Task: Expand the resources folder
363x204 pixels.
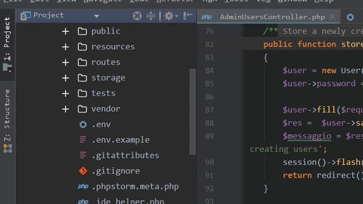Action: coord(66,47)
